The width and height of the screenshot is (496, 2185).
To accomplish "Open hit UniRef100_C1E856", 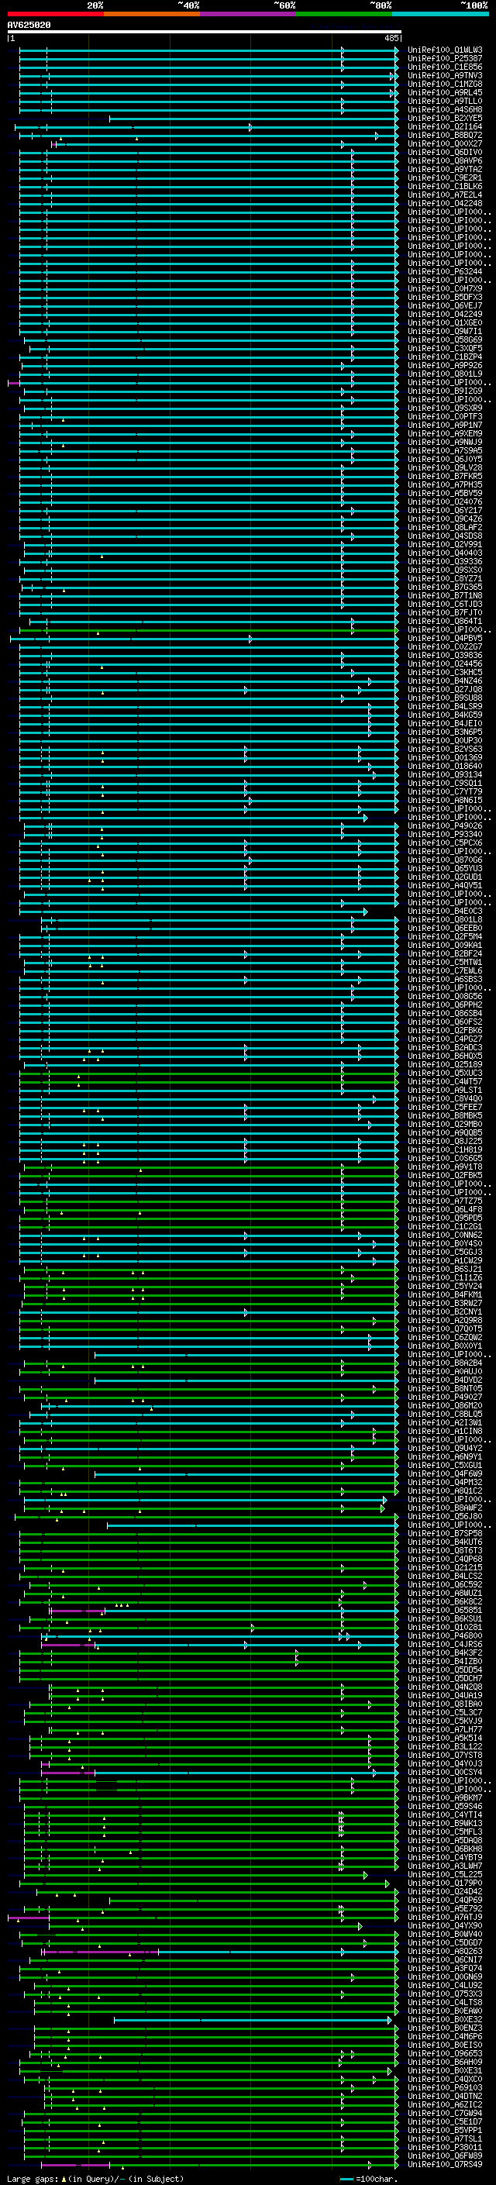I will point(445,67).
